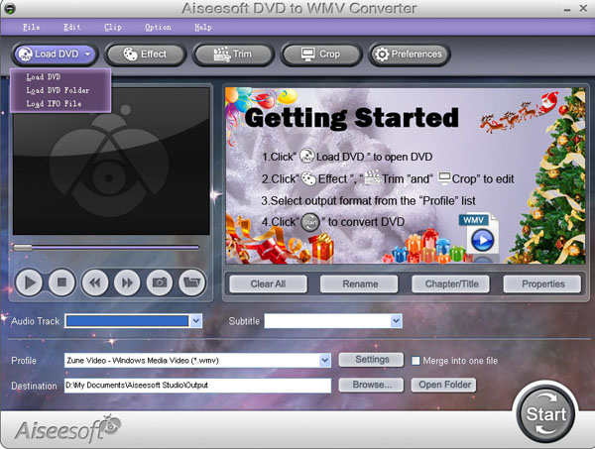Image resolution: width=595 pixels, height=449 pixels.
Task: Click the Settings button next to Profile
Action: [x=372, y=360]
